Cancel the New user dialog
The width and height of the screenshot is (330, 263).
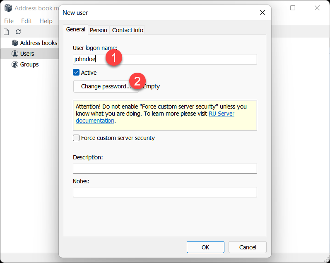248,247
